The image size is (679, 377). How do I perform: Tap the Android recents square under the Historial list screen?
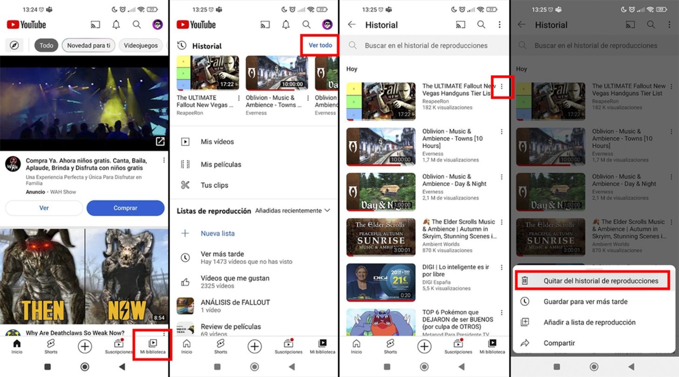(x=387, y=367)
